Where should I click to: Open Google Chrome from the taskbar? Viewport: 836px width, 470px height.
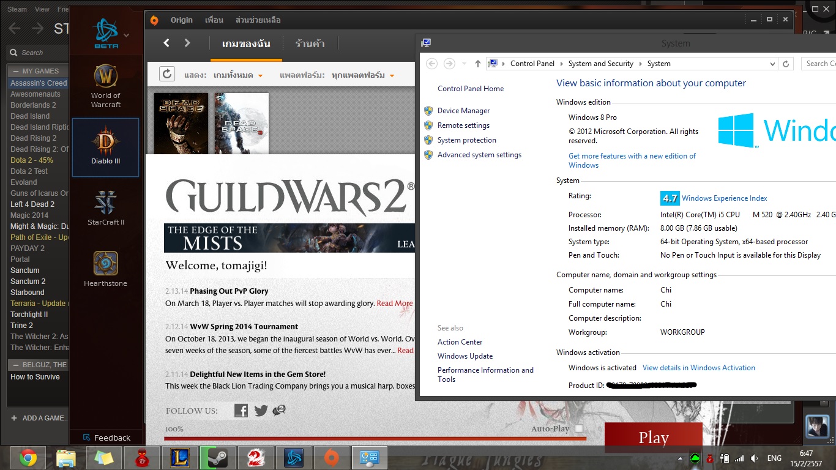coord(28,458)
